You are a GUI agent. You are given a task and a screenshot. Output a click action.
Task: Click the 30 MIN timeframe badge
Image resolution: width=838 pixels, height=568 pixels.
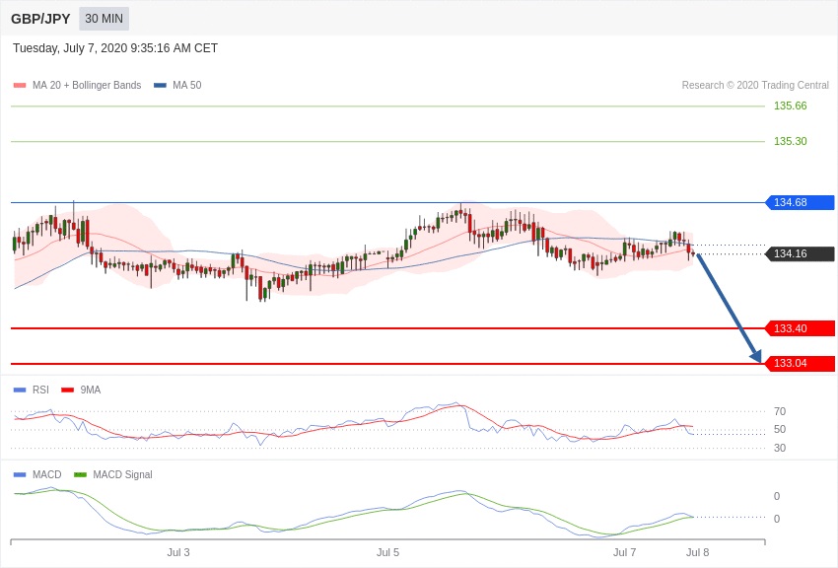[104, 19]
